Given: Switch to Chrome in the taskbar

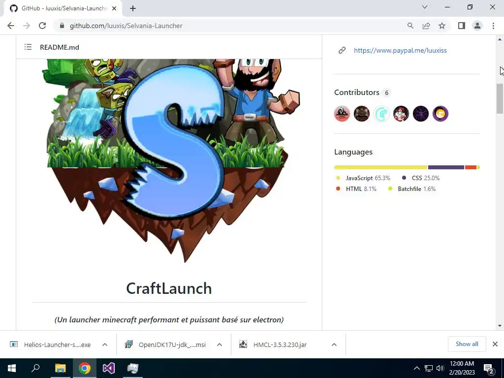Looking at the screenshot, I should pos(84,368).
